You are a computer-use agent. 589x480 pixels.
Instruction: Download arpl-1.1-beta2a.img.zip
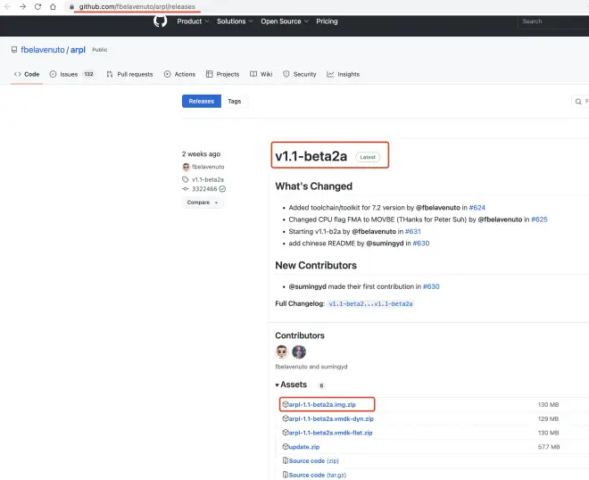click(x=322, y=404)
